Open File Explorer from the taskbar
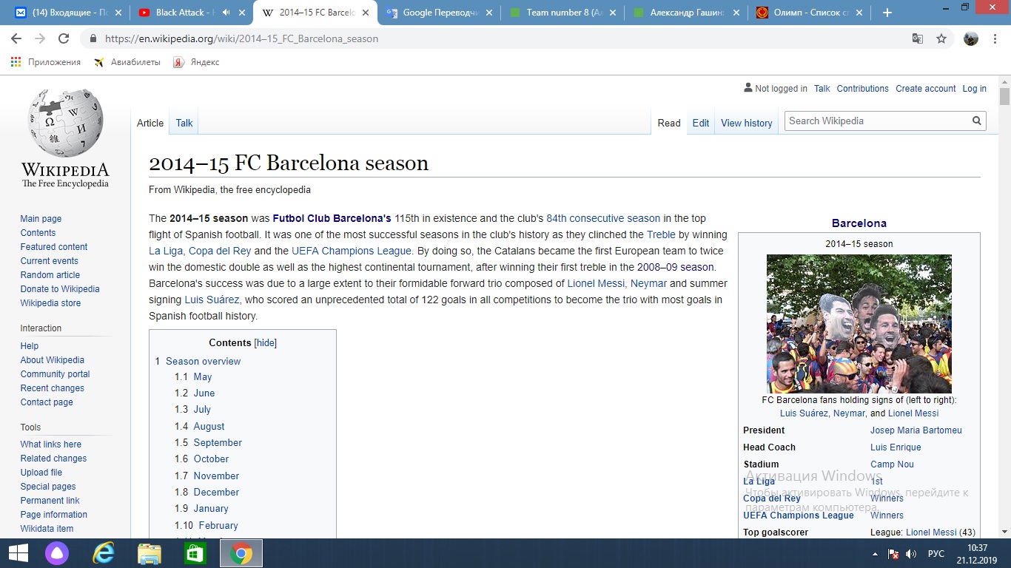 pos(150,553)
